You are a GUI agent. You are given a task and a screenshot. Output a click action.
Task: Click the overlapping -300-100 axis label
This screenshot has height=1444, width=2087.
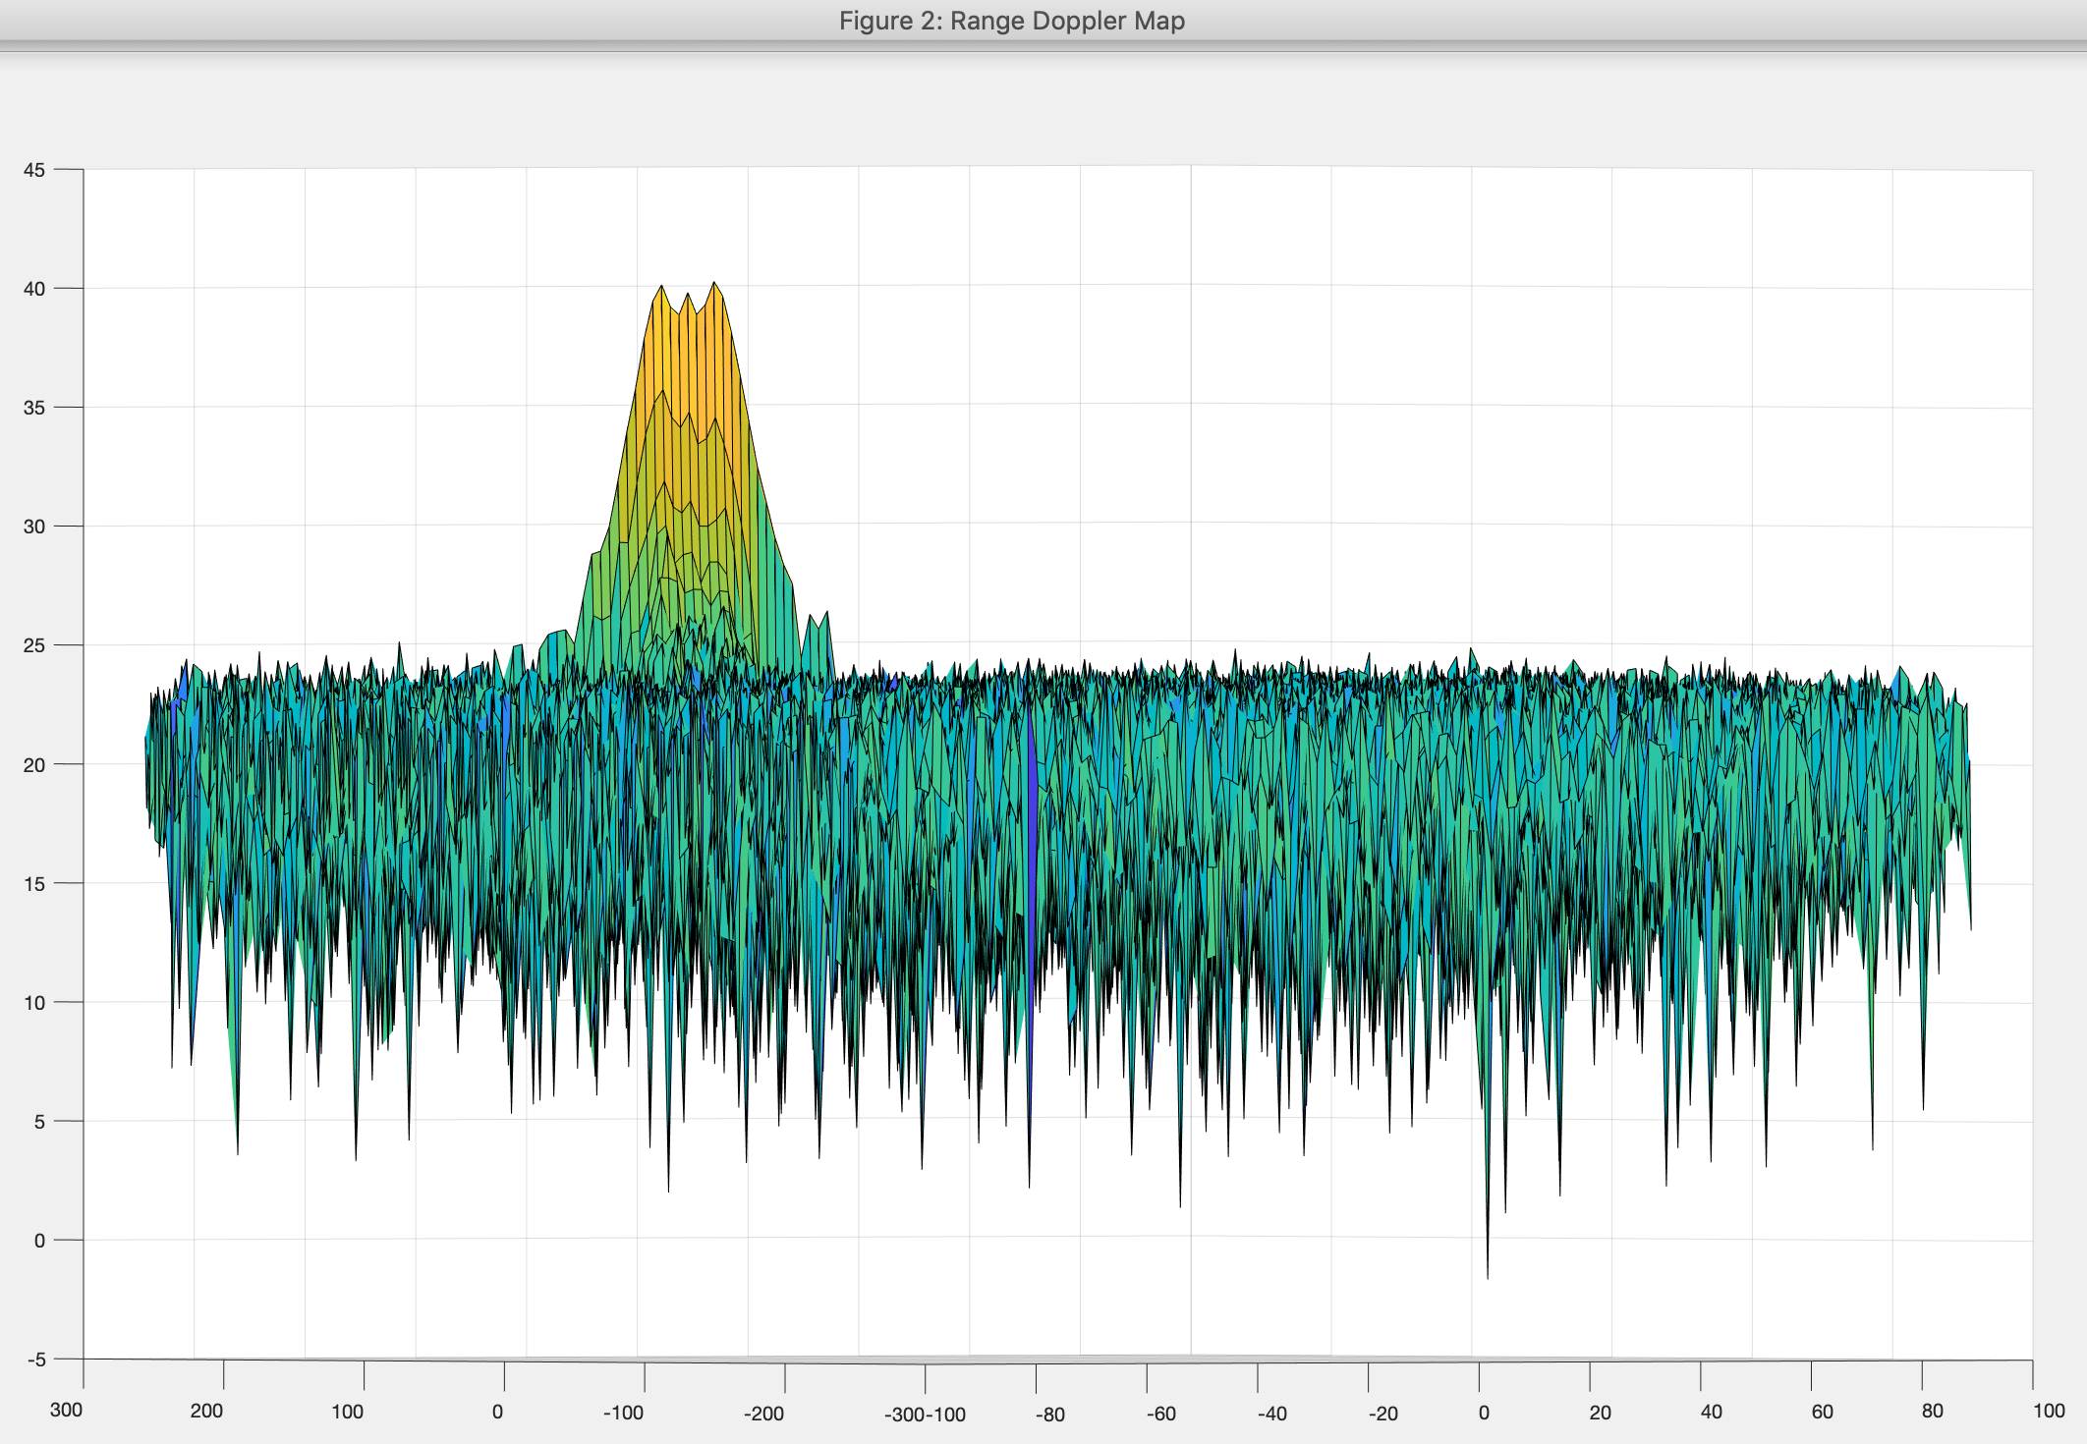(x=925, y=1415)
